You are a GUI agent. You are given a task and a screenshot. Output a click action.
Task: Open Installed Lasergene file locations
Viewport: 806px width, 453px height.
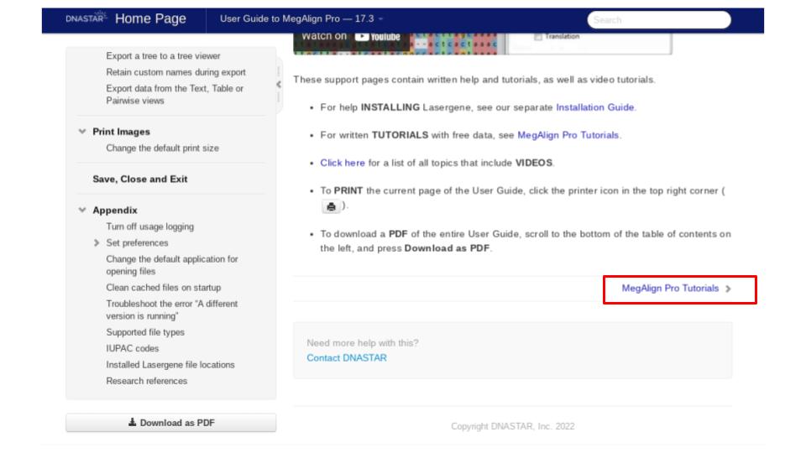pyautogui.click(x=170, y=365)
